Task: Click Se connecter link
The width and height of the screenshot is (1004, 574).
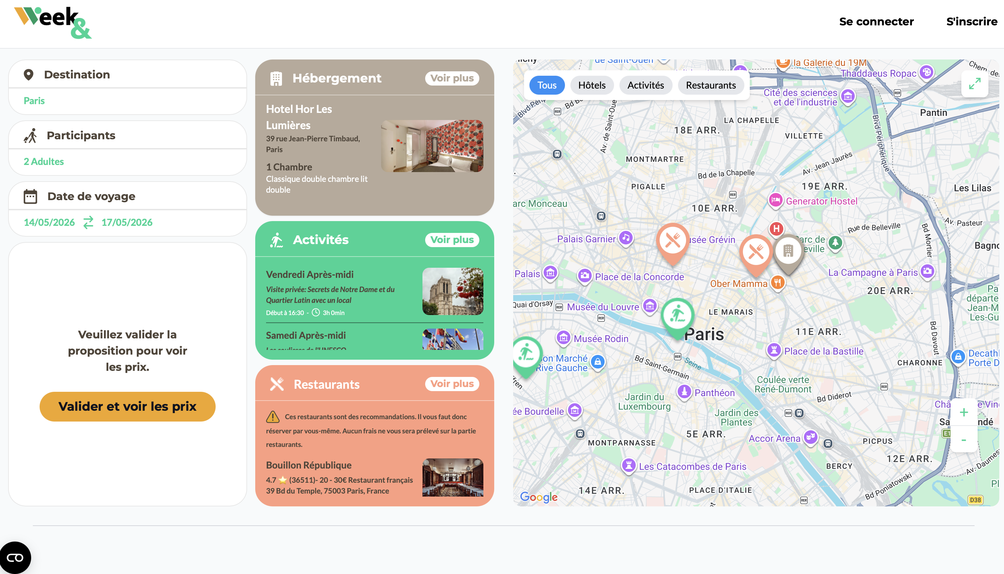Action: pos(876,22)
